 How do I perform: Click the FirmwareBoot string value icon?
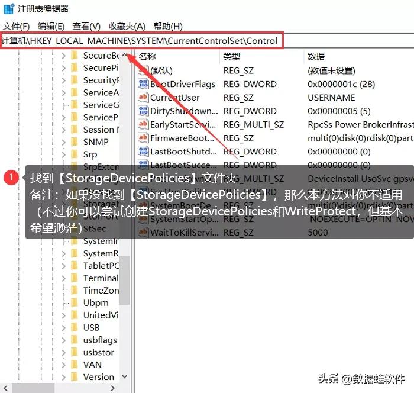pos(143,138)
